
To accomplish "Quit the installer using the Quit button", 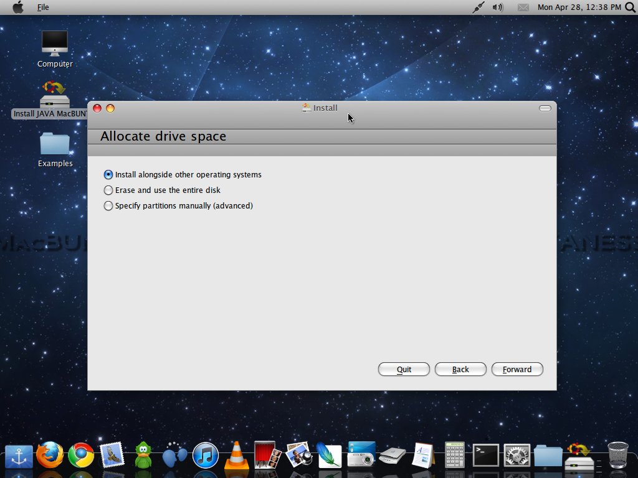I will click(x=404, y=369).
